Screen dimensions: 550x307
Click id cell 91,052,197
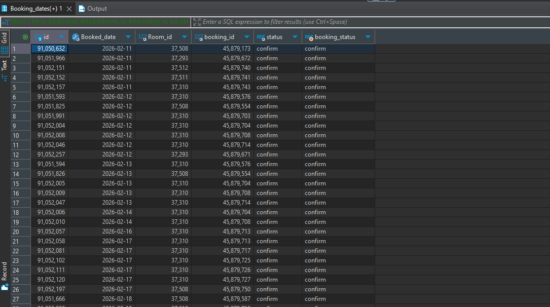point(50,289)
